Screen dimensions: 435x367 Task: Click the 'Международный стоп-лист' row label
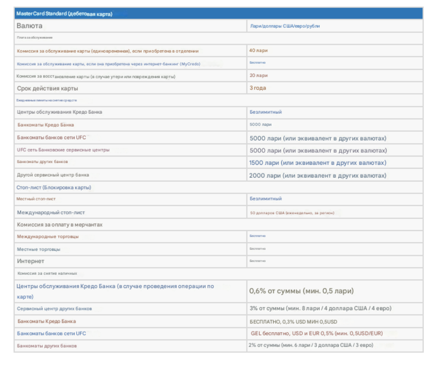point(51,212)
